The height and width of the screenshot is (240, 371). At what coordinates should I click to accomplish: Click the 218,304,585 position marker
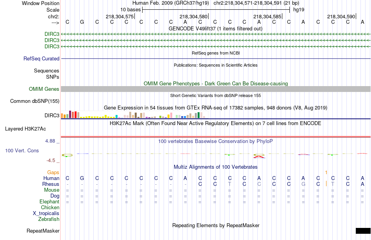pyautogui.click(x=268, y=16)
